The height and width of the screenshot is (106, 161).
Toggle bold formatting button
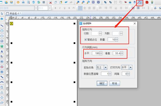pos(55,8)
